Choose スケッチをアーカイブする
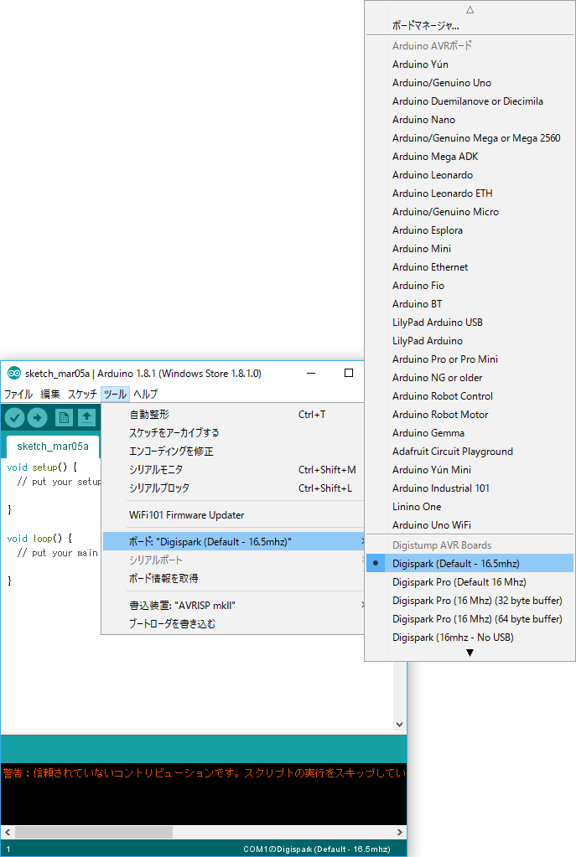The width and height of the screenshot is (576, 857). [x=234, y=433]
